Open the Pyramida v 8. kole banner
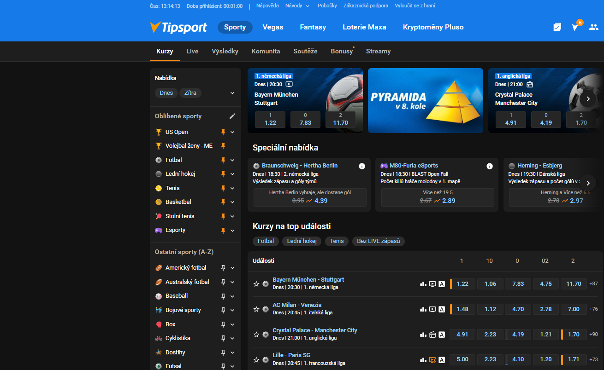604x370 pixels. pyautogui.click(x=426, y=100)
